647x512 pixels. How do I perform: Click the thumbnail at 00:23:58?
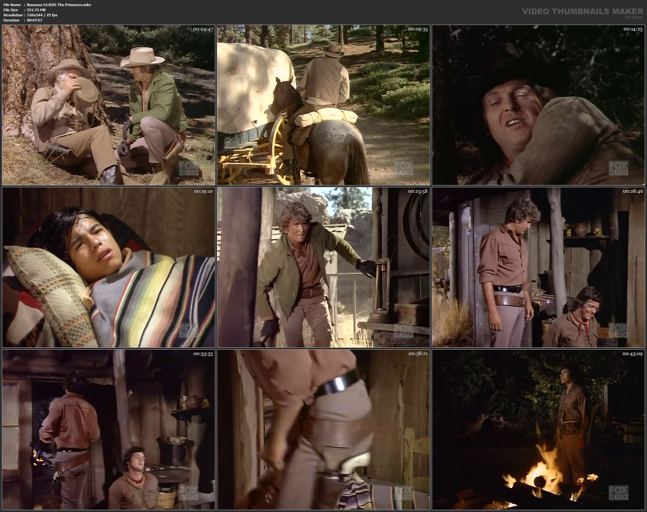point(323,267)
